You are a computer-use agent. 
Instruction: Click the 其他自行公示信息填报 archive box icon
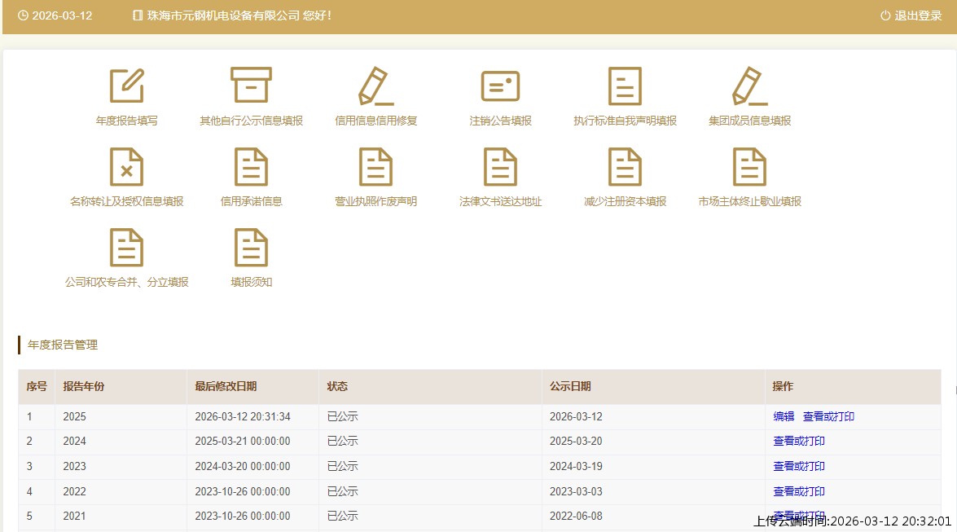251,86
